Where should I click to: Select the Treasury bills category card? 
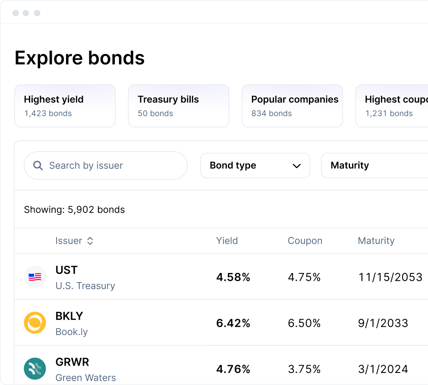pos(179,106)
